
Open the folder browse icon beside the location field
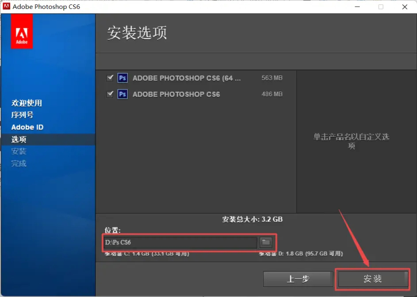265,242
